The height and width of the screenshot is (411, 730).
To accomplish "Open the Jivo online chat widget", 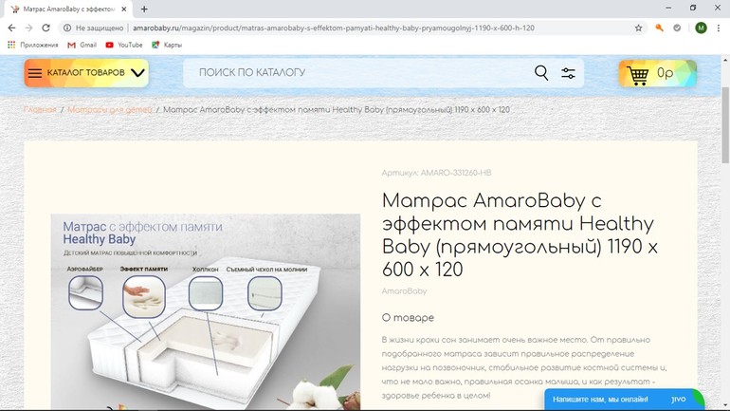I will tap(624, 400).
